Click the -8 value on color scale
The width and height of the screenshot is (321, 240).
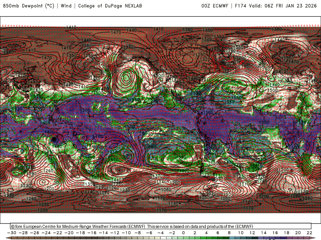coord(138,233)
